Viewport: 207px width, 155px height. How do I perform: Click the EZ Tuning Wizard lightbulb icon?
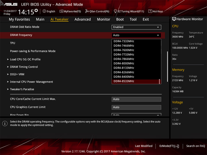coord(115,11)
